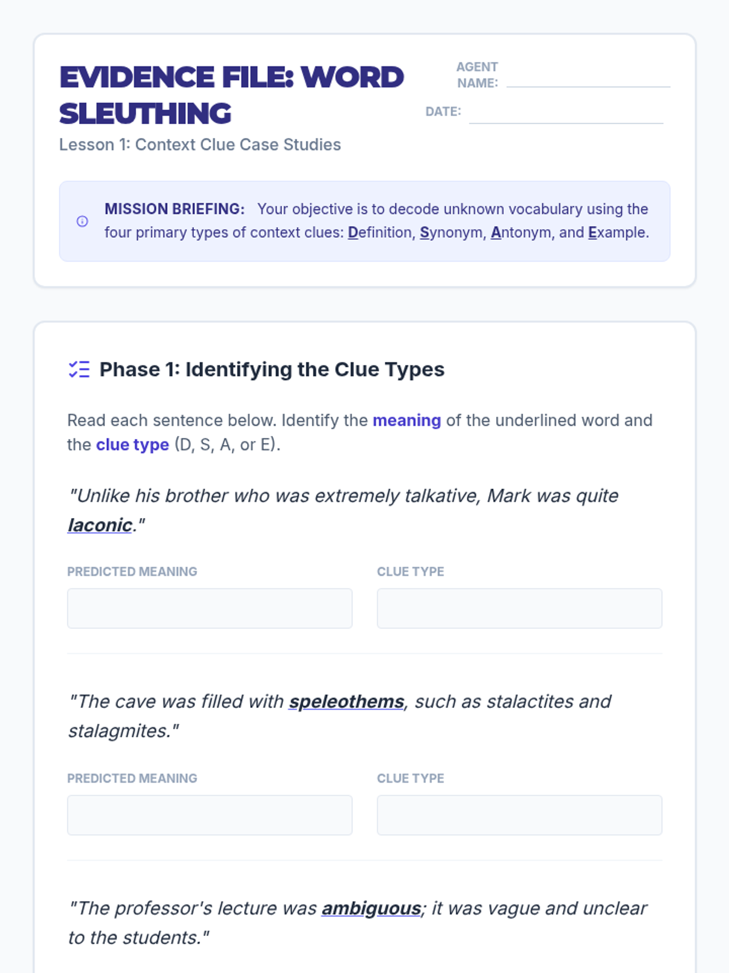Click the "MISSION BRIEFING:" label
Viewport: 729px width, 973px height.
pyautogui.click(x=174, y=209)
